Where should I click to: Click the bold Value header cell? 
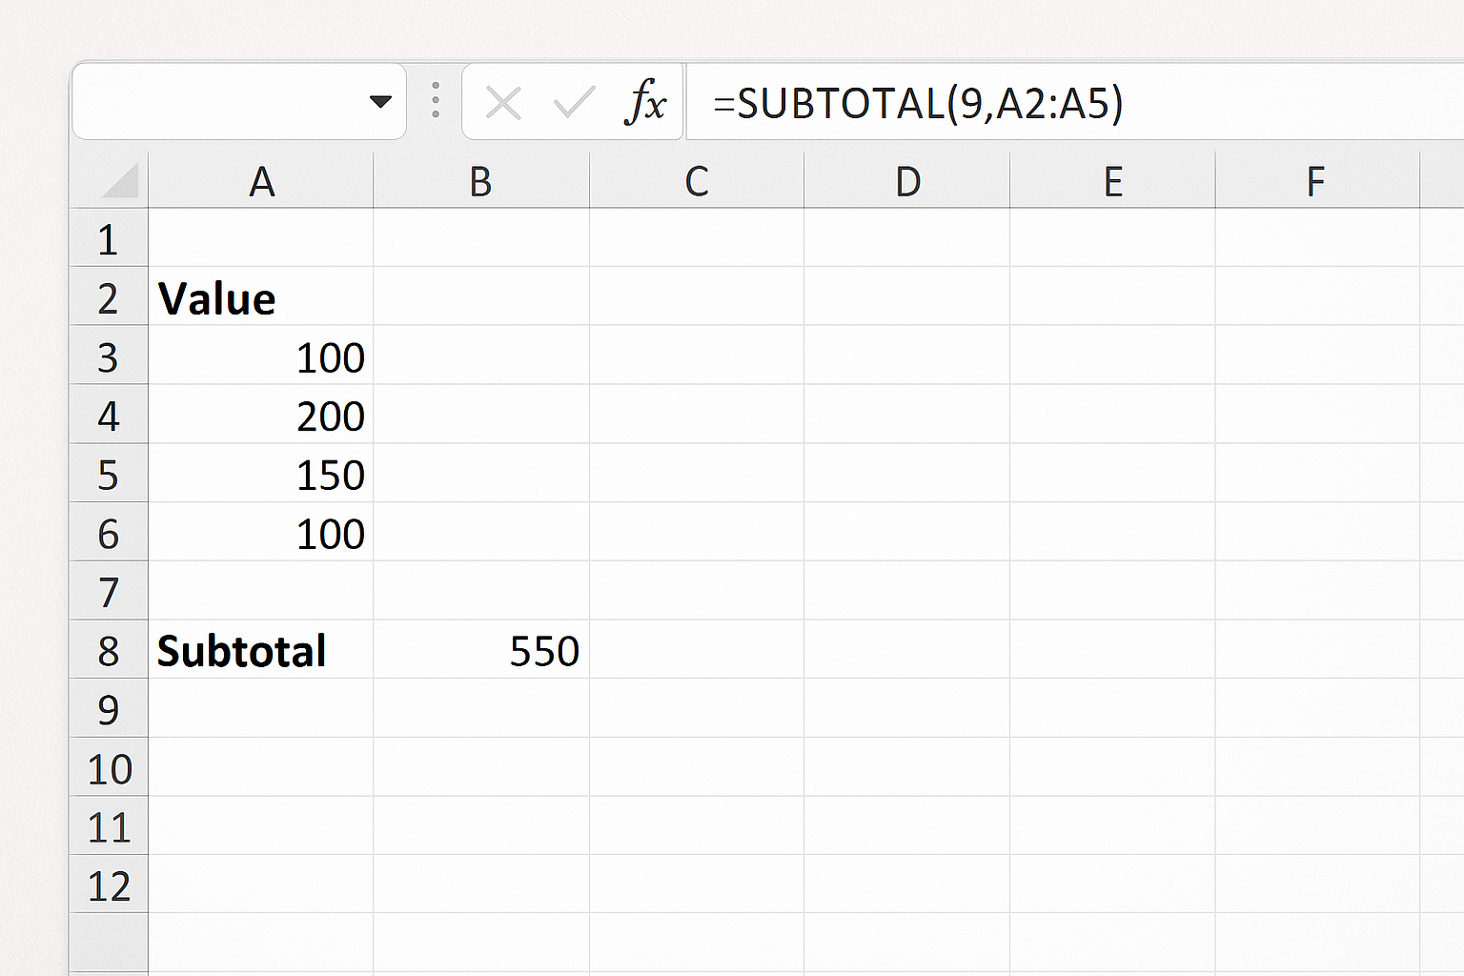260,298
